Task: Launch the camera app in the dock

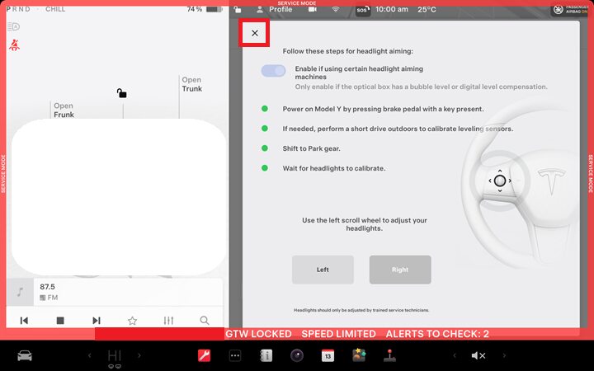Action: (296, 355)
